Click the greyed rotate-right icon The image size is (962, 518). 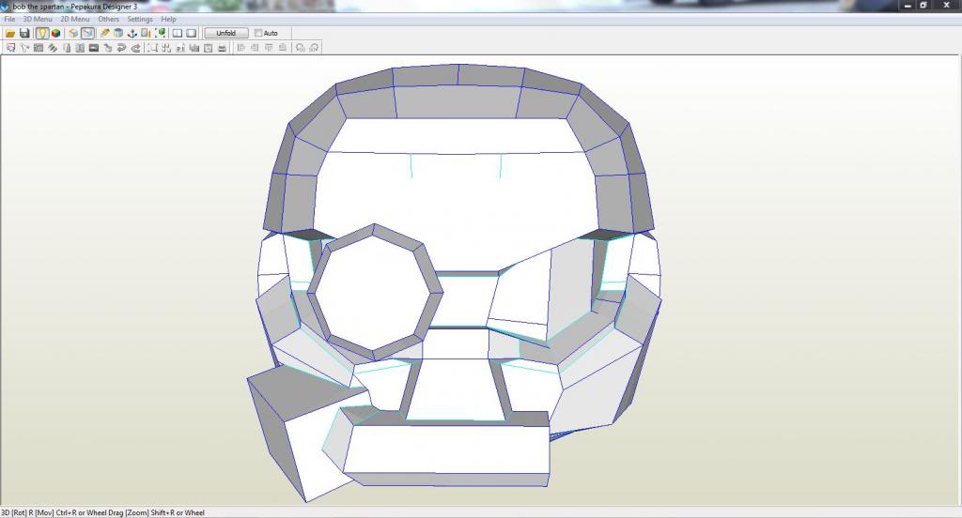[314, 48]
